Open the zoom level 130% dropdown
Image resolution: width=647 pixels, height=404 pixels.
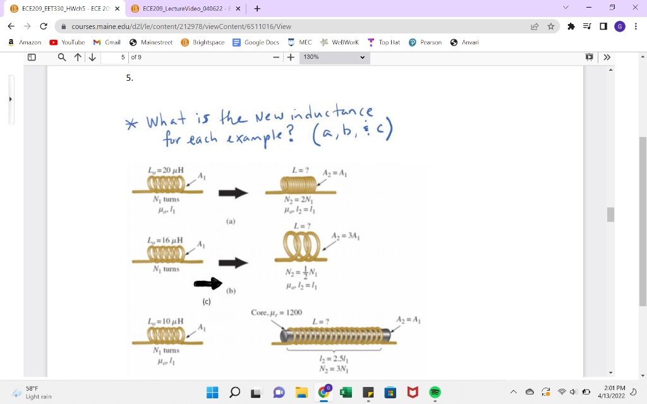[333, 57]
